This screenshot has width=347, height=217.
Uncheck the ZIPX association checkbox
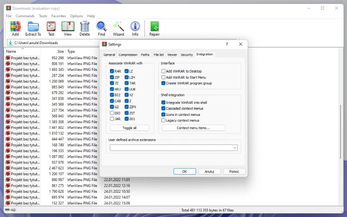coord(127,107)
